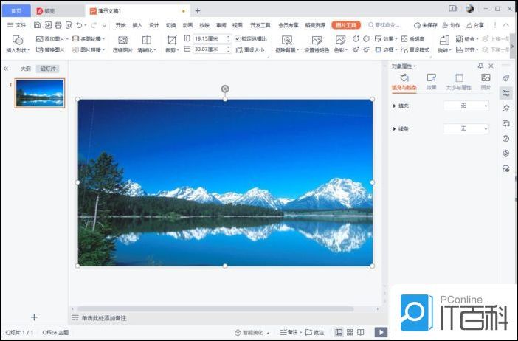Click 替换图片 replace picture button
This screenshot has width=518, height=341.
pyautogui.click(x=50, y=49)
